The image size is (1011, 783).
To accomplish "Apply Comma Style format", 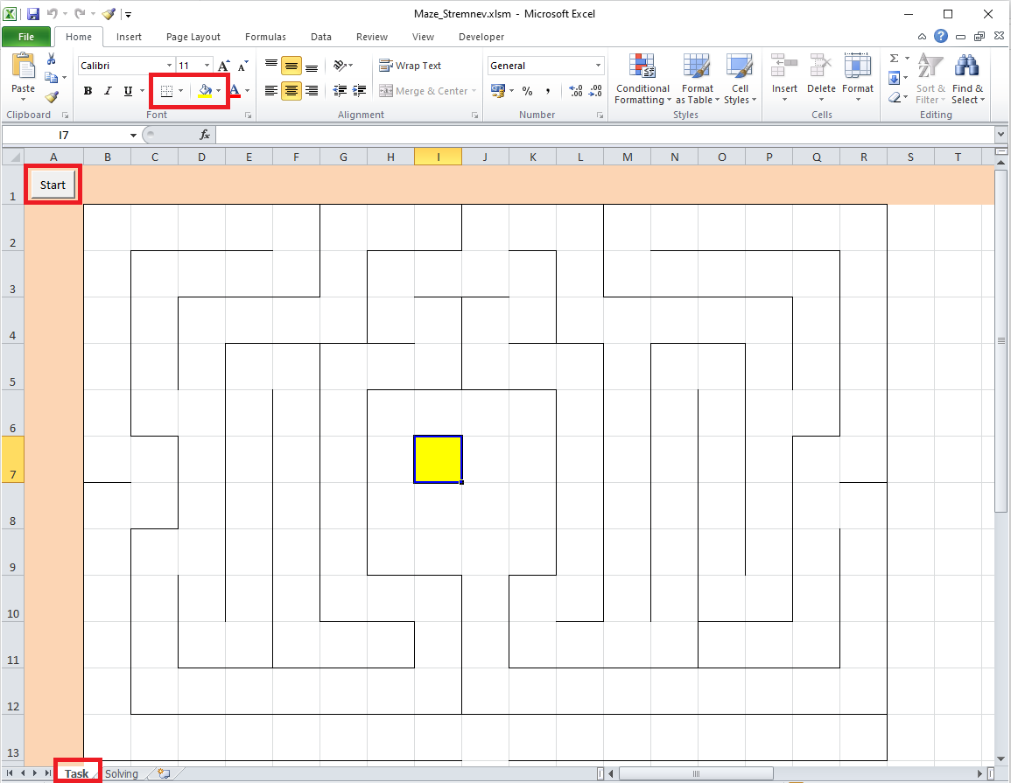I will click(547, 91).
